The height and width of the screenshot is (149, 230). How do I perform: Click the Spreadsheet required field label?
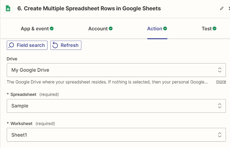pyautogui.click(x=33, y=94)
